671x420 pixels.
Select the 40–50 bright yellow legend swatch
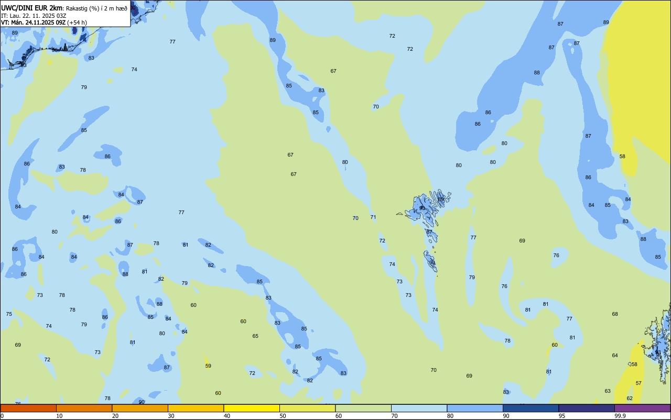[x=252, y=408]
